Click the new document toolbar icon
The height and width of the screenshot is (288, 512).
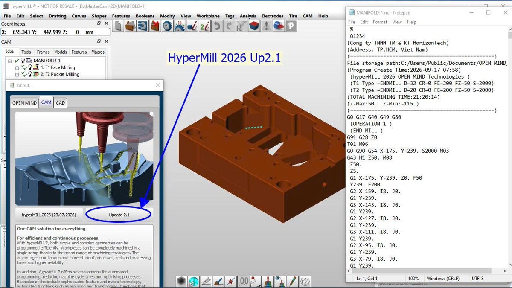(x=118, y=26)
